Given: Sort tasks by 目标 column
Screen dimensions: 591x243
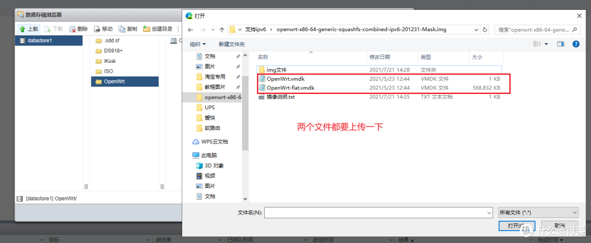Looking at the screenshot, I should [x=54, y=240].
